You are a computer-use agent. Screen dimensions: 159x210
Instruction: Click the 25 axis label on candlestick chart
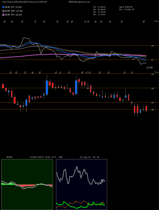click(x=152, y=74)
